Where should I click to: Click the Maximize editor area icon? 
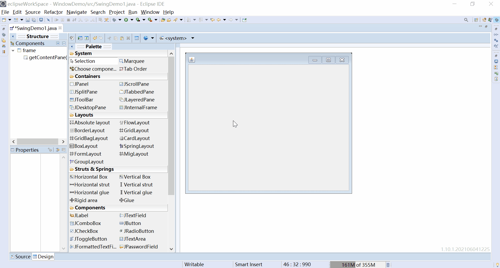[x=486, y=27]
